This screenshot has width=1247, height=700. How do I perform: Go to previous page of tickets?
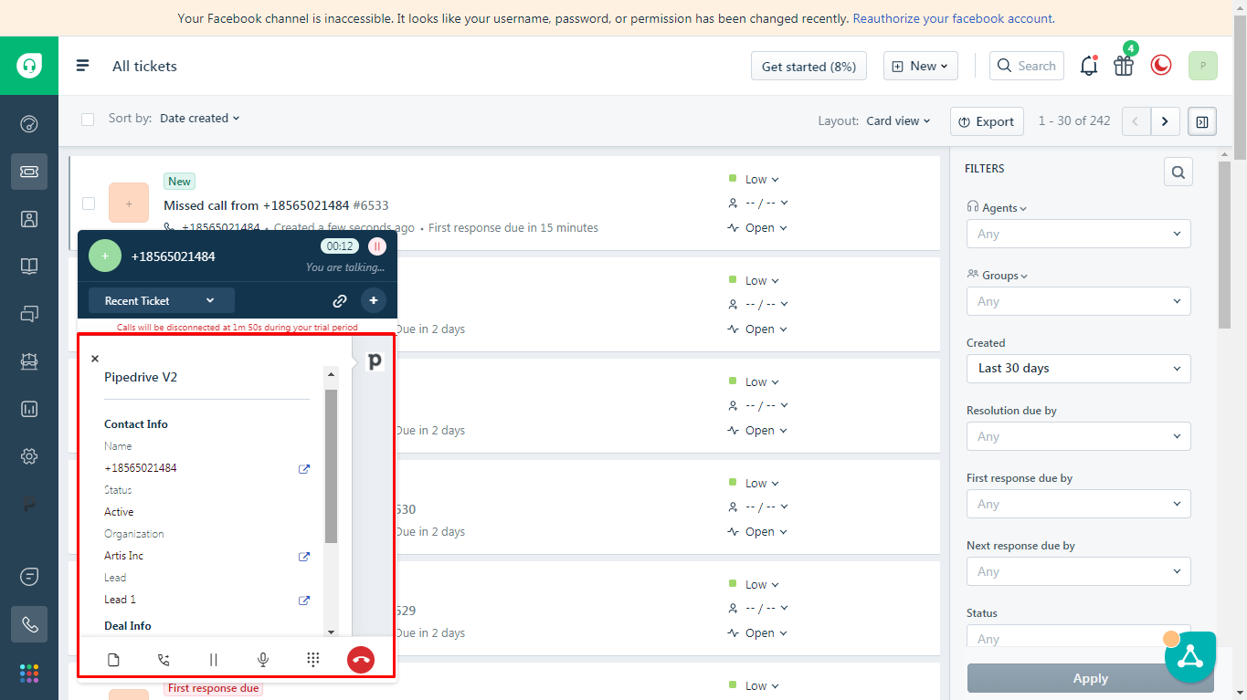1136,121
